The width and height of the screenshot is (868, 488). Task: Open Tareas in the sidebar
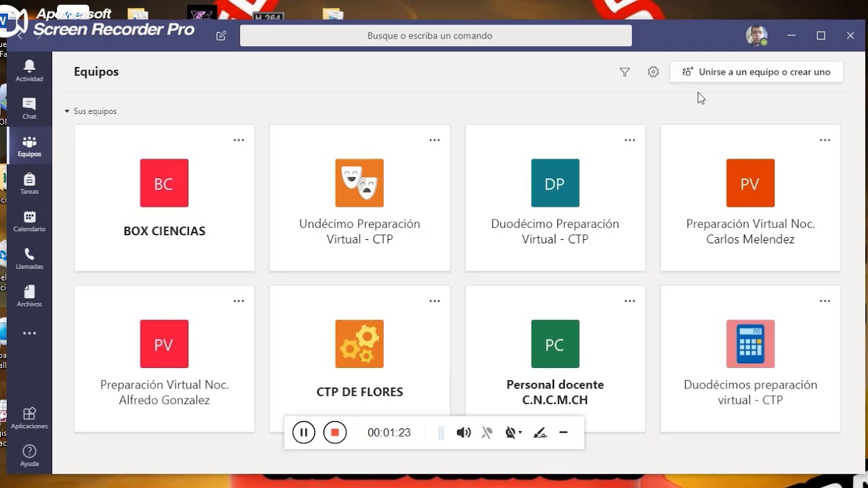click(29, 184)
